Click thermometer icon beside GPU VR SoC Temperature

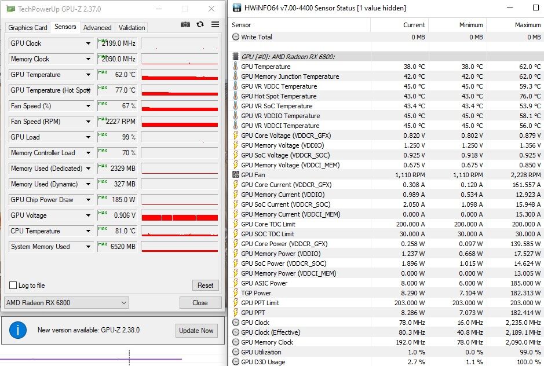[236, 105]
